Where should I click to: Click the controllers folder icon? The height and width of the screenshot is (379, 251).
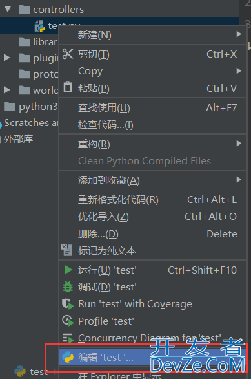[25, 10]
